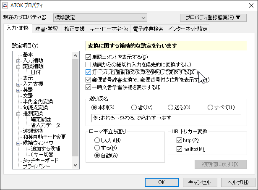Screen dimensions: 258x190
Task: Select 連想変換 in settings tree
Action: 33,131
